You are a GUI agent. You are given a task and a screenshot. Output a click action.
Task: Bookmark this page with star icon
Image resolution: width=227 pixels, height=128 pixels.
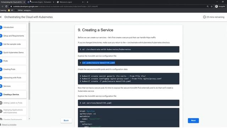coord(212,6)
